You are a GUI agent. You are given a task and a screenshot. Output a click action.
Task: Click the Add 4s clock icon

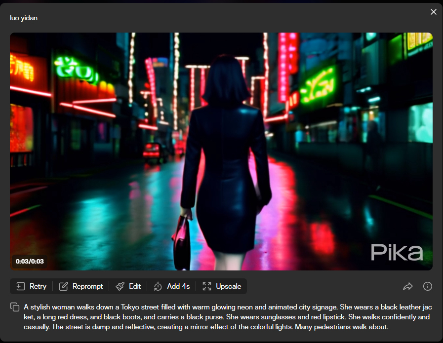coord(158,286)
